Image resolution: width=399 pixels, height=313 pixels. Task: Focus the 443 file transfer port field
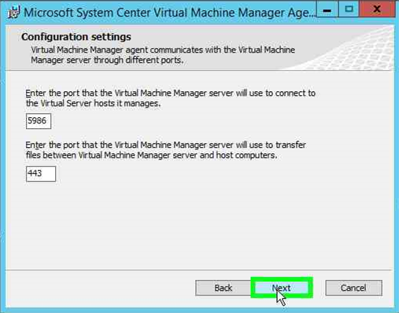[41, 174]
